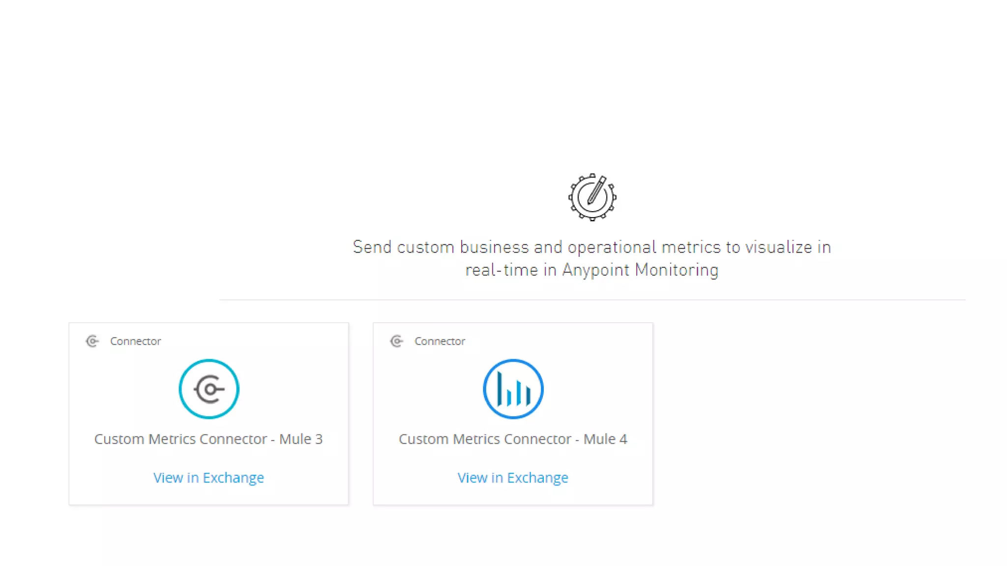Open View in Exchange for Mule 4 connector
This screenshot has height=566, width=1007.
(x=513, y=478)
